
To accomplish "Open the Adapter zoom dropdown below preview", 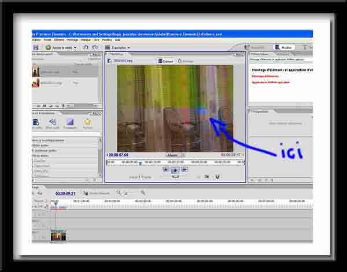I will [175, 155].
